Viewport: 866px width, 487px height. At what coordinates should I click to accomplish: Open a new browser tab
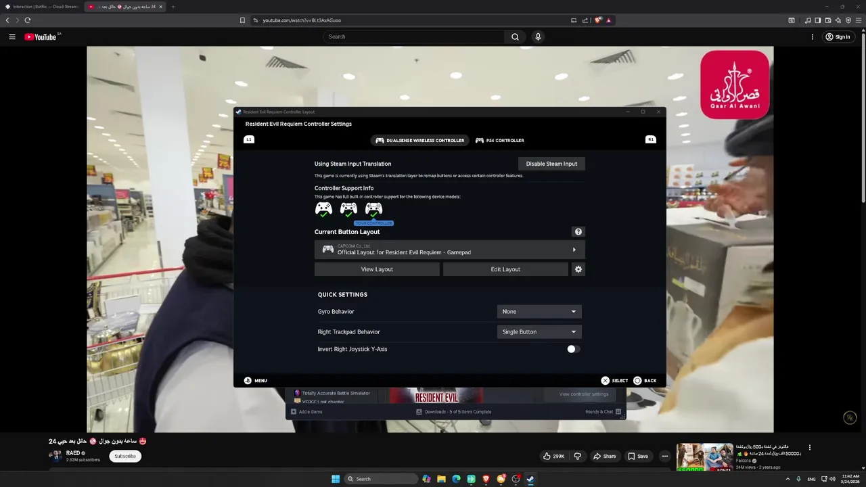pyautogui.click(x=173, y=7)
